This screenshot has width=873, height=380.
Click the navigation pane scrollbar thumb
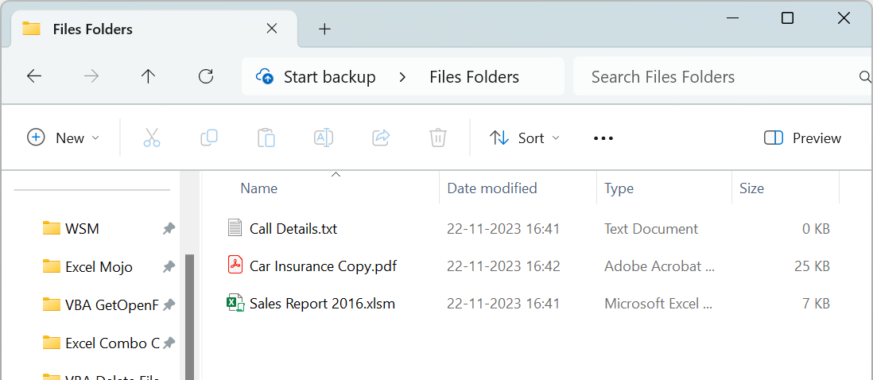click(189, 317)
